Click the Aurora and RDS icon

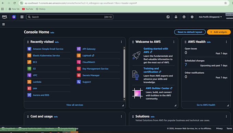click(x=29, y=95)
